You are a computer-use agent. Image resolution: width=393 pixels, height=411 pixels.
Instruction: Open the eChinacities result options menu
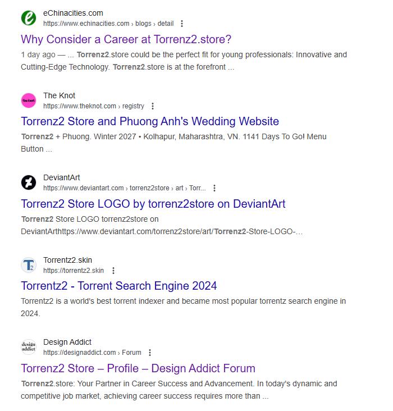[x=182, y=24]
